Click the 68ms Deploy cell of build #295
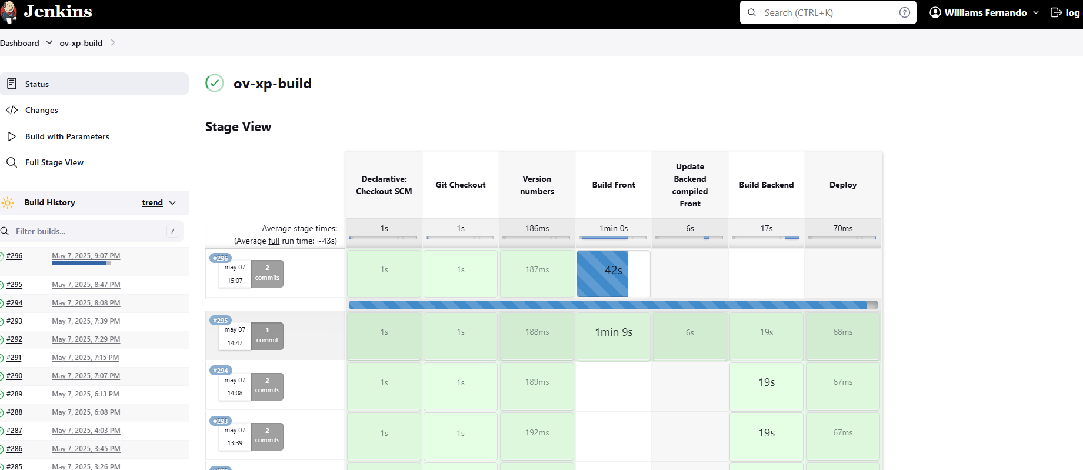1083x470 pixels. [x=843, y=336]
